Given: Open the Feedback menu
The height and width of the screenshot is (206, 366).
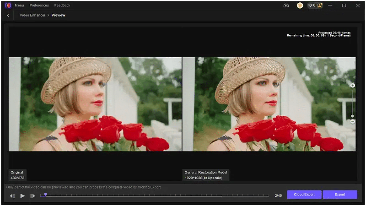Looking at the screenshot, I should click(62, 5).
